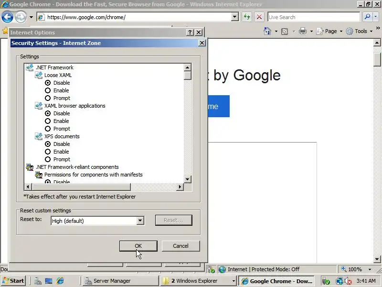Click the XPS documents setting icon

[x=39, y=136]
